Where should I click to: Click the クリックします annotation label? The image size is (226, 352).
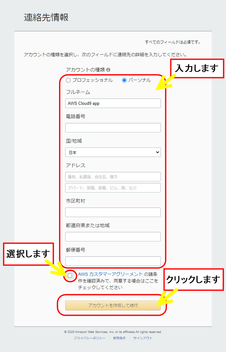tap(194, 280)
